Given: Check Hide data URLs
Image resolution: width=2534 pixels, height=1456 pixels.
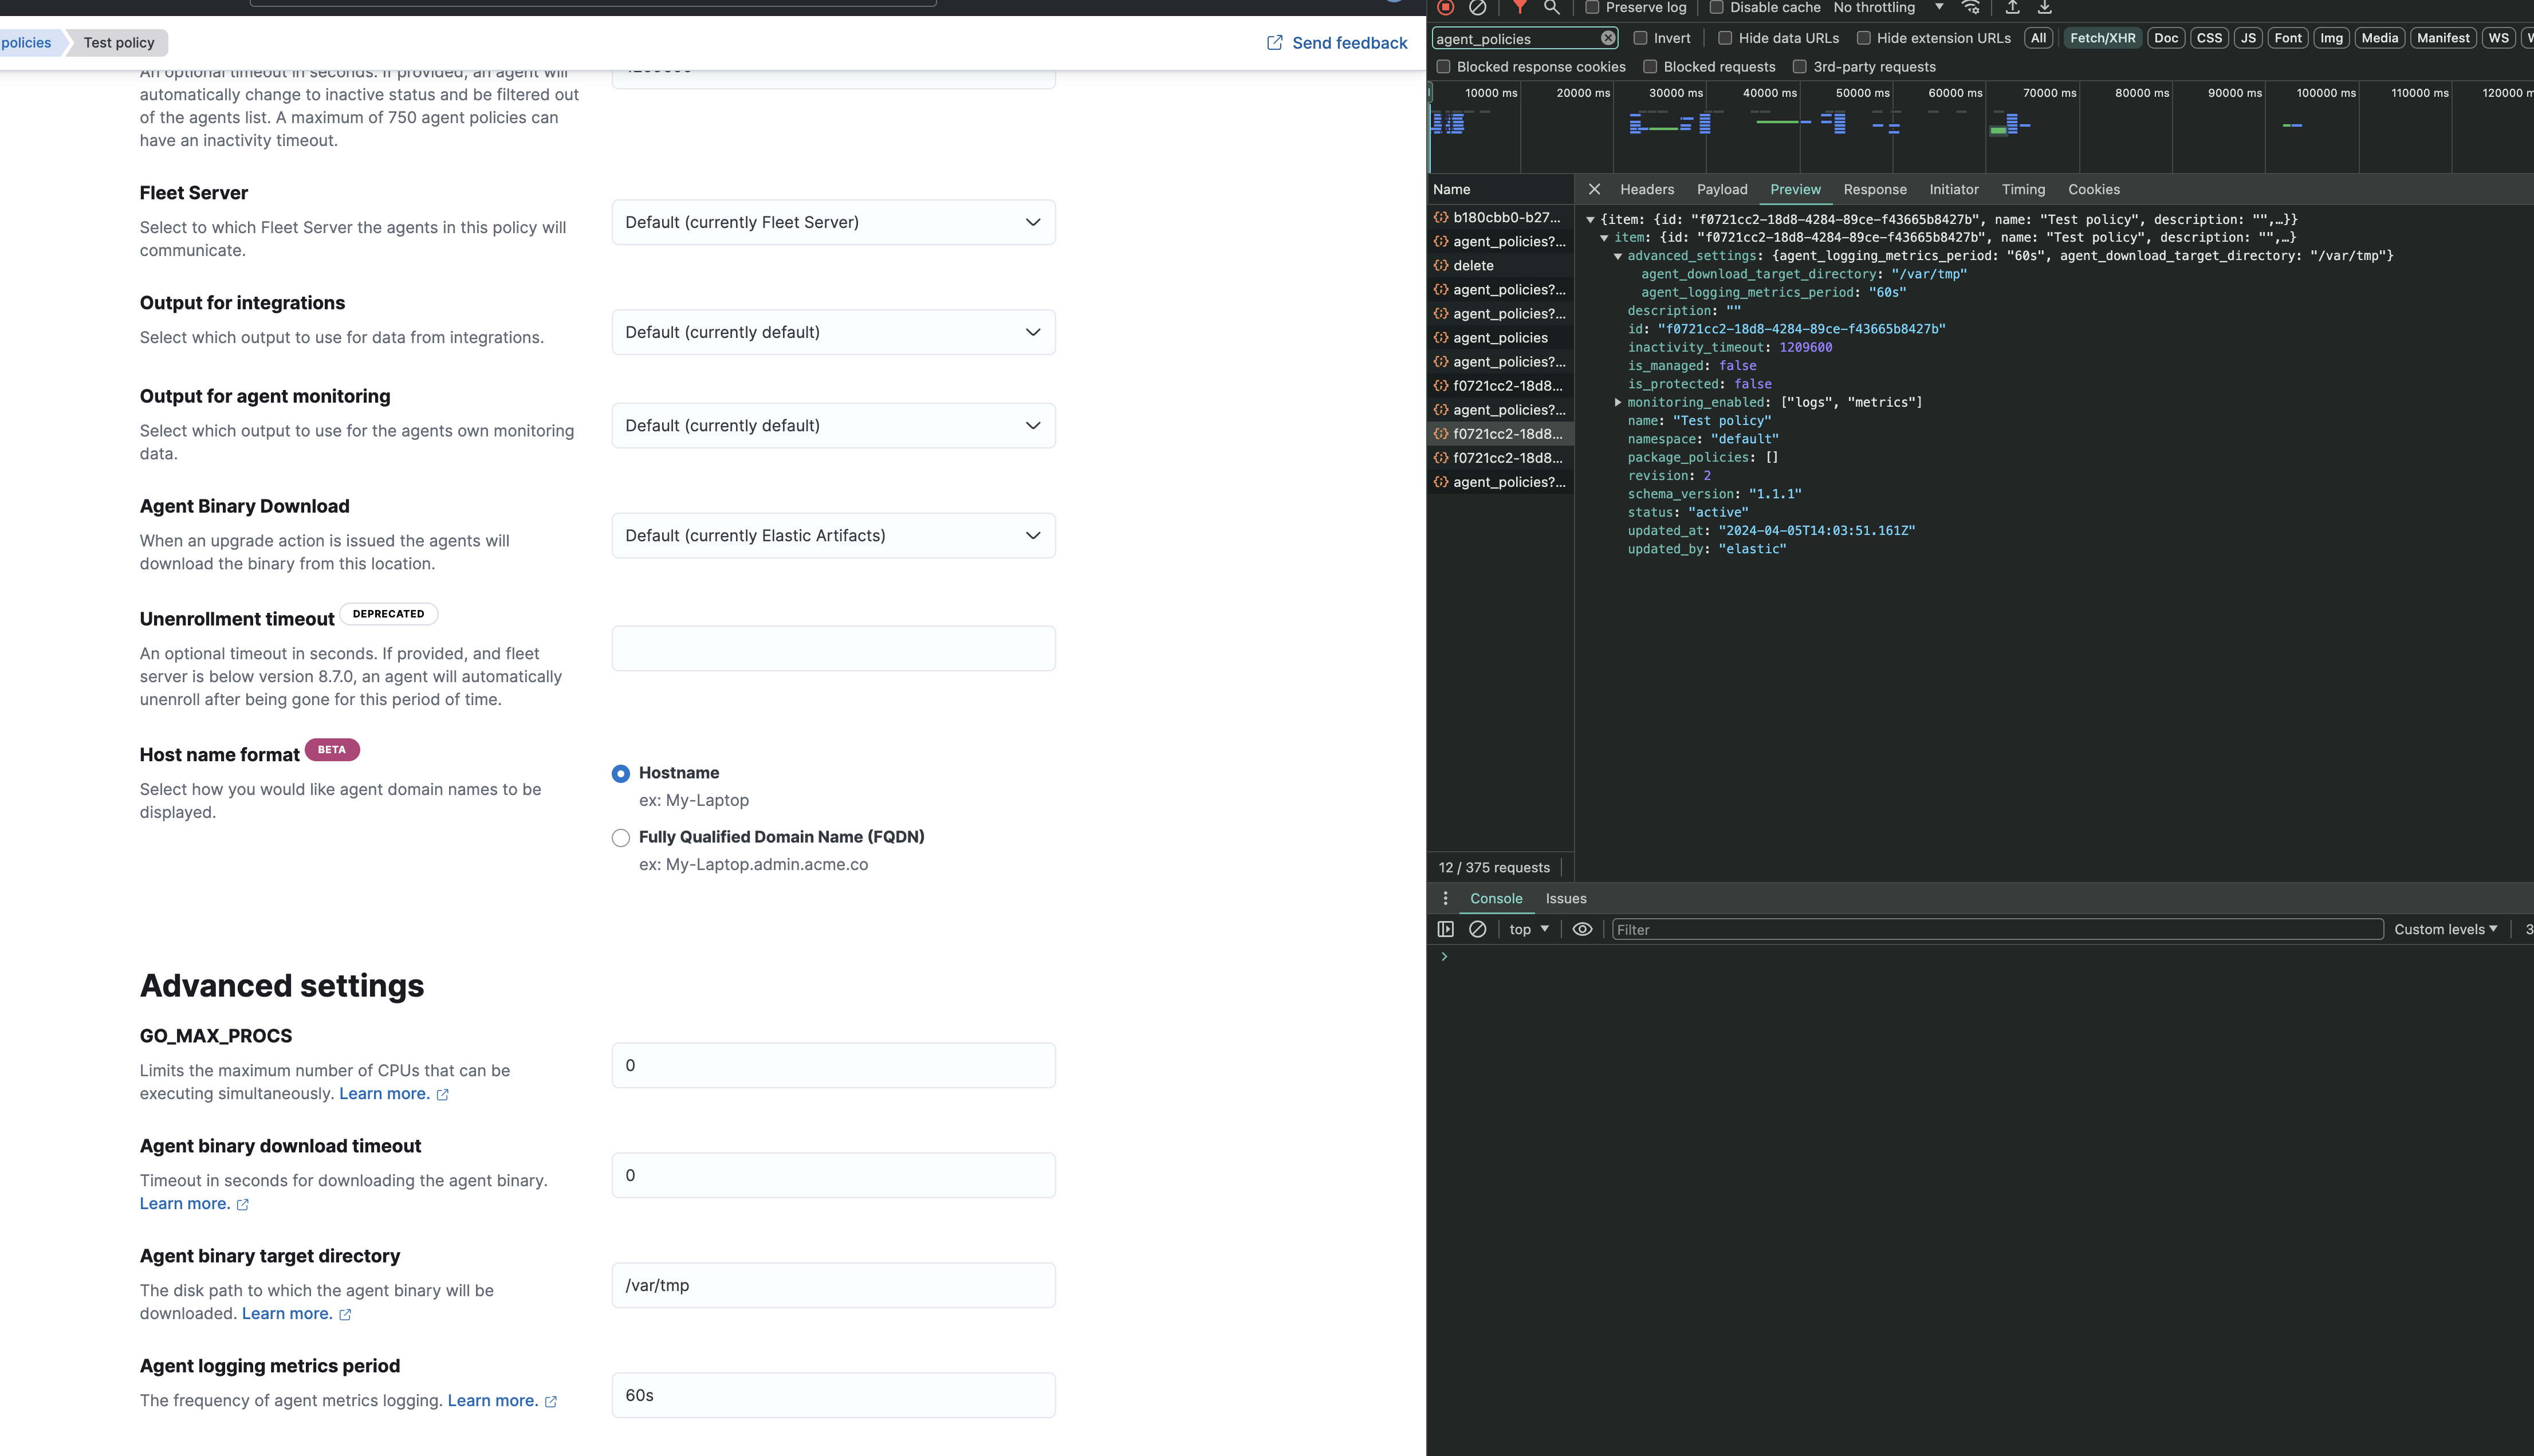Looking at the screenshot, I should [x=1725, y=38].
